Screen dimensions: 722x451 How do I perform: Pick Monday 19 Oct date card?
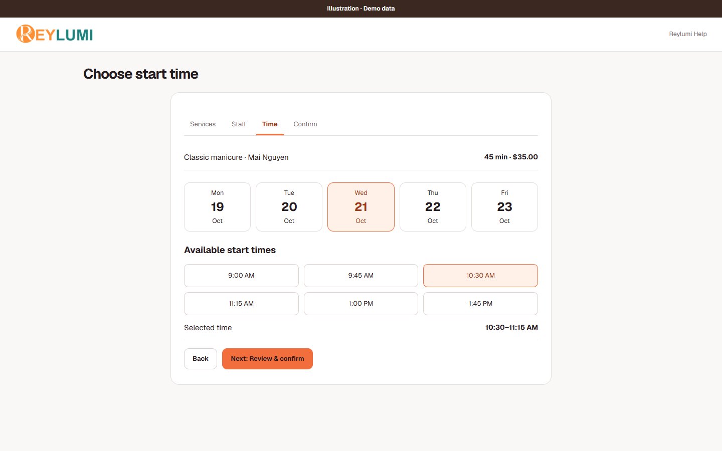coord(217,207)
